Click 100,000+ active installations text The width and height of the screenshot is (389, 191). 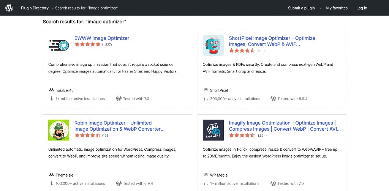[81, 183]
